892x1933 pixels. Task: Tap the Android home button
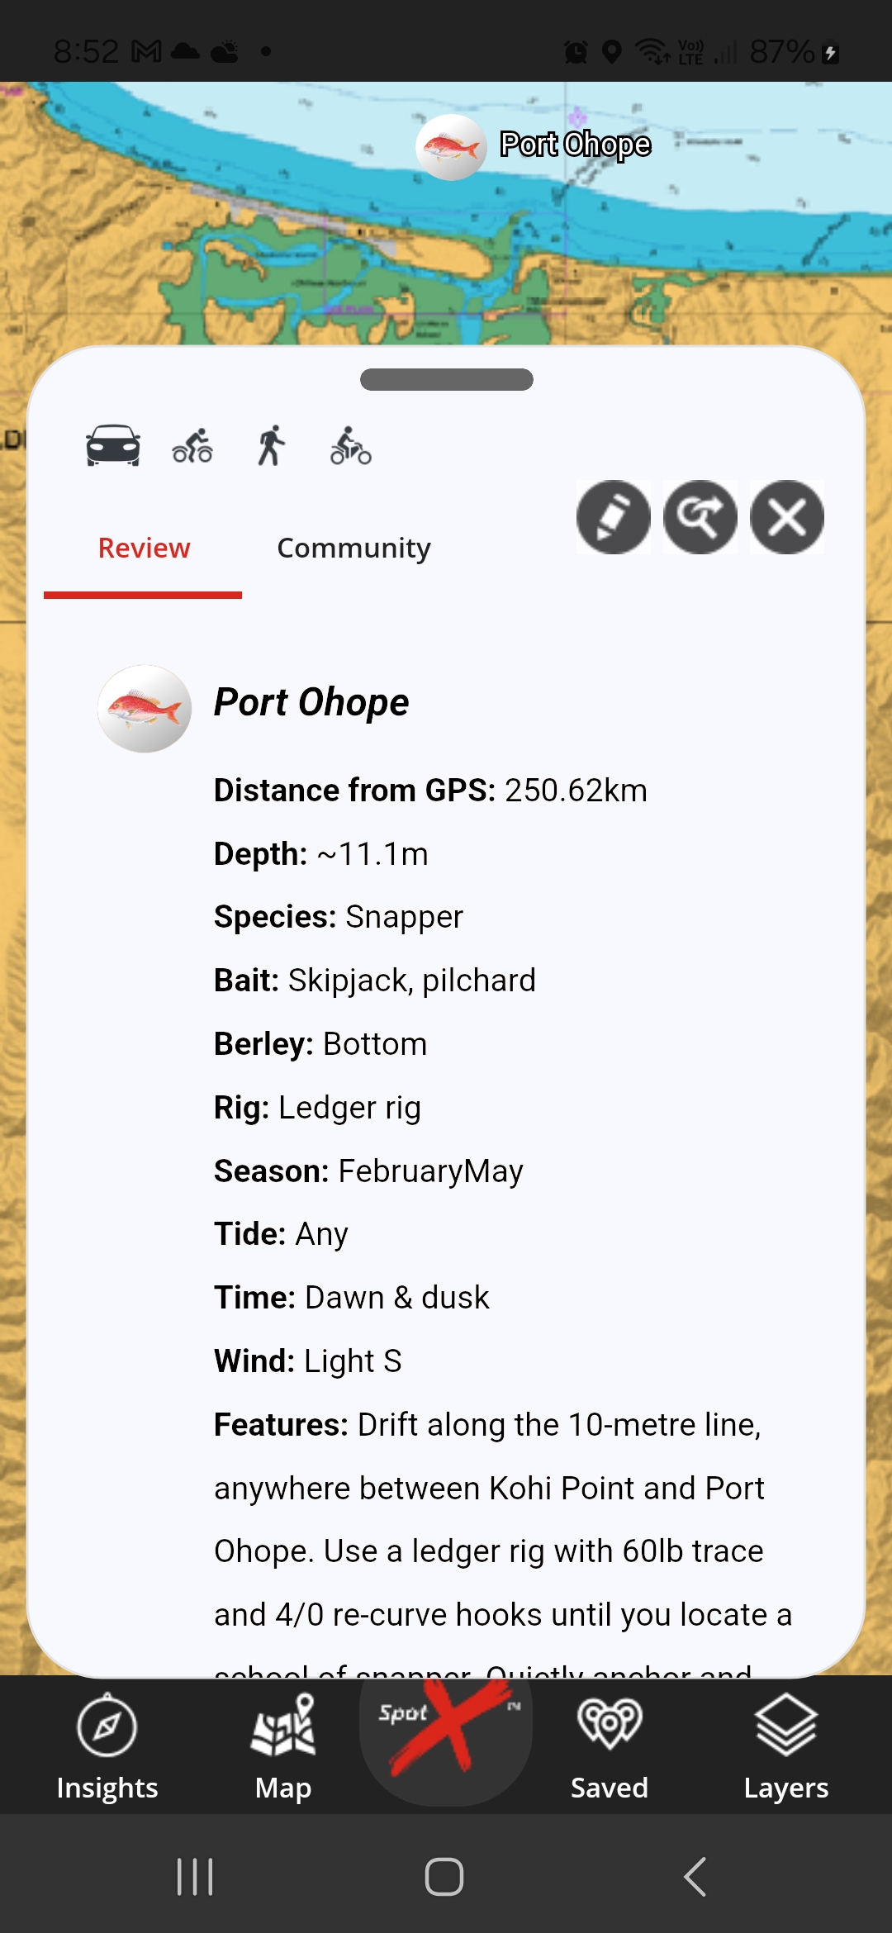coord(444,1877)
